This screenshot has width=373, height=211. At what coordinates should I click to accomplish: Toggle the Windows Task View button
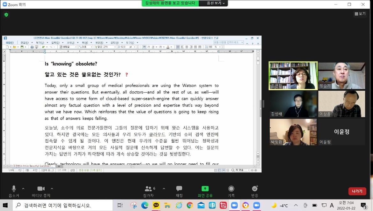tap(120, 205)
